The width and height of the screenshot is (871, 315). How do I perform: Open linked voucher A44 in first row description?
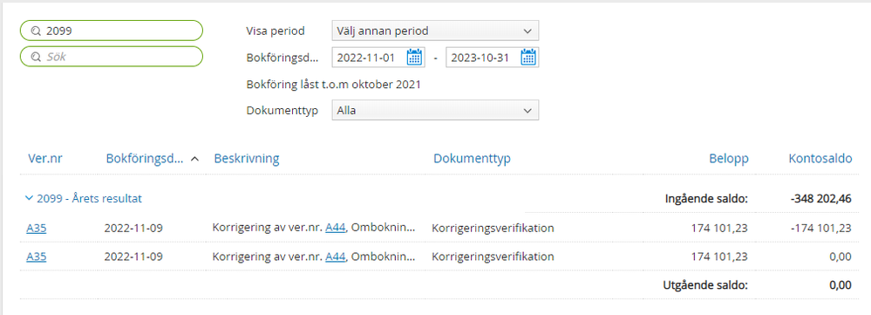click(335, 228)
